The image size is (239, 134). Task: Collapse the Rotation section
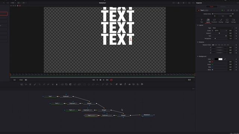(198, 42)
